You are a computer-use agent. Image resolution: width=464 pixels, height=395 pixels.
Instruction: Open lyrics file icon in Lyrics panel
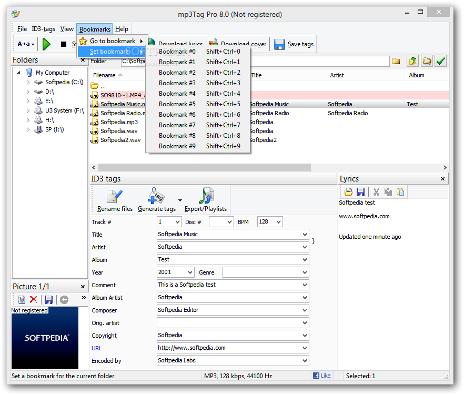[x=348, y=192]
